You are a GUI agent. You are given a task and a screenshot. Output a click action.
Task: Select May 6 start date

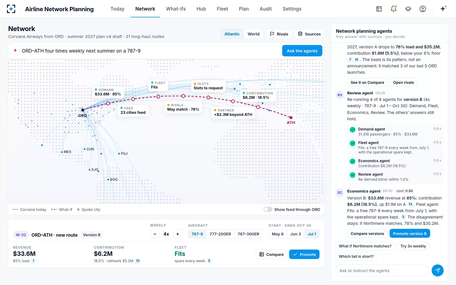pos(278,234)
